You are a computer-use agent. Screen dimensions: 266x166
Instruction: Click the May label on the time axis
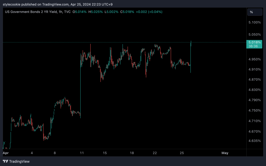(225, 153)
